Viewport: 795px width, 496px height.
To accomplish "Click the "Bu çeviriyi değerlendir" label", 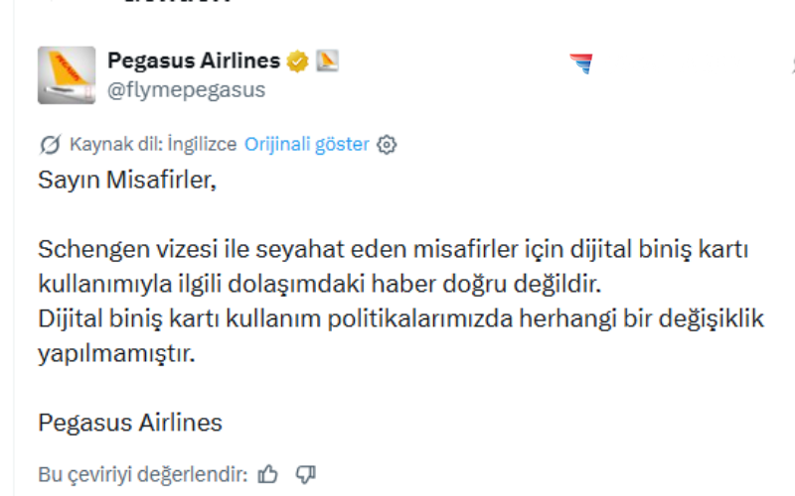I will (x=142, y=474).
